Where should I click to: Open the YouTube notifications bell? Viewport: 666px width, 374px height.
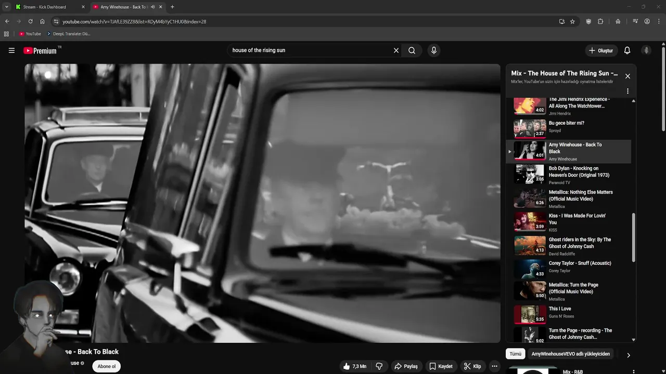click(627, 50)
